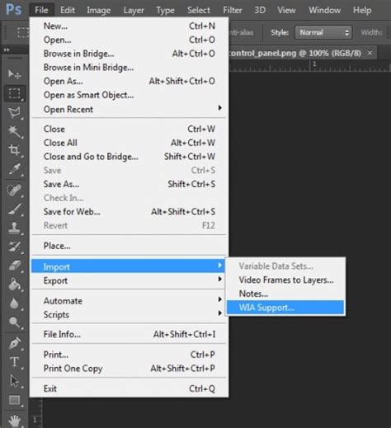Choose Save for Web...

(129, 212)
